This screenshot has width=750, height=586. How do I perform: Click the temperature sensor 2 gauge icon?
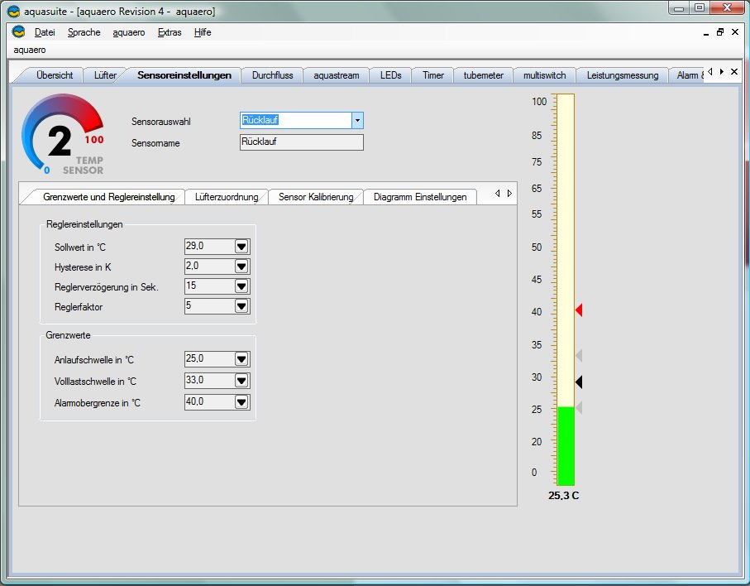pos(63,136)
